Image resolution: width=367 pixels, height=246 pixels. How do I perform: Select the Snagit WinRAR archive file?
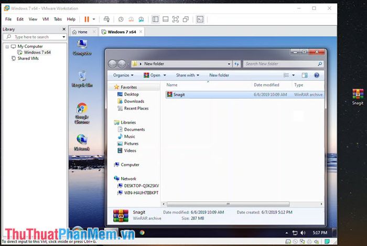(245, 94)
